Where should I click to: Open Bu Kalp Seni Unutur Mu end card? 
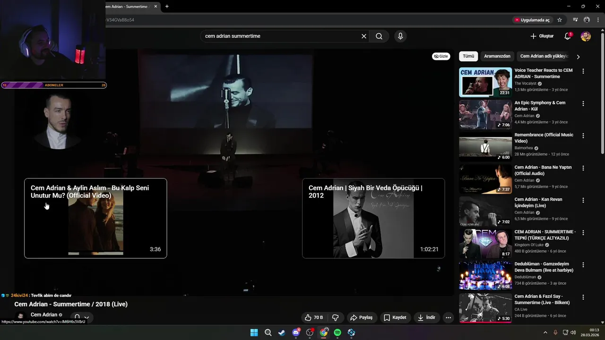pos(95,218)
